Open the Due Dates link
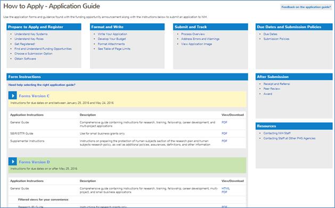 [270, 34]
